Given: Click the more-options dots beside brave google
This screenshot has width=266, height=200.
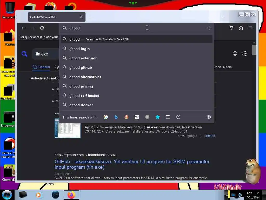Looking at the screenshot, I should tap(201, 136).
